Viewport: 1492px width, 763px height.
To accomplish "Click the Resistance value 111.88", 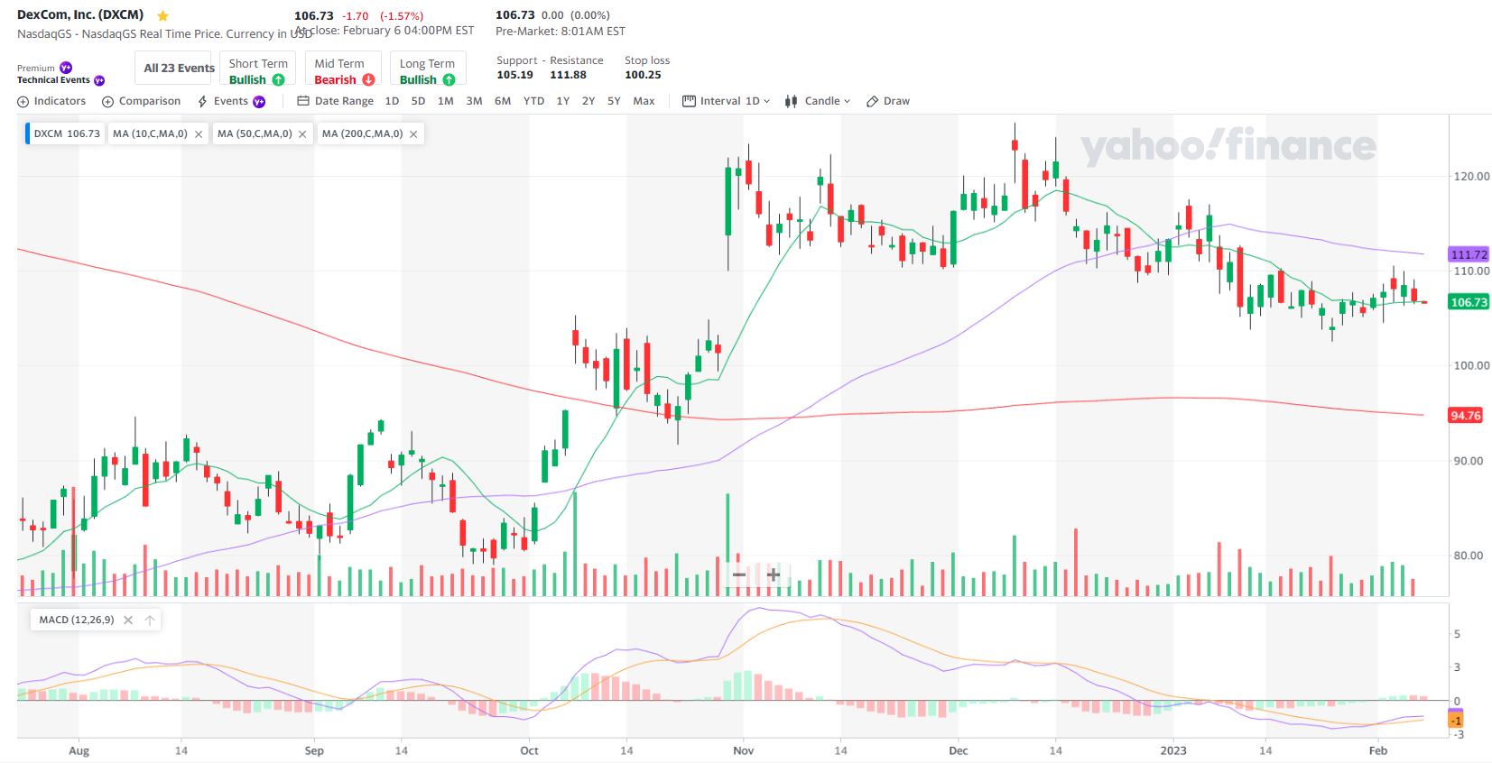I will point(568,75).
